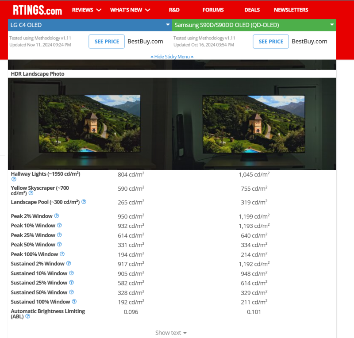354x338 pixels.
Task: Select LG Peak 25% value 614 cd/m²
Action: pyautogui.click(x=131, y=235)
